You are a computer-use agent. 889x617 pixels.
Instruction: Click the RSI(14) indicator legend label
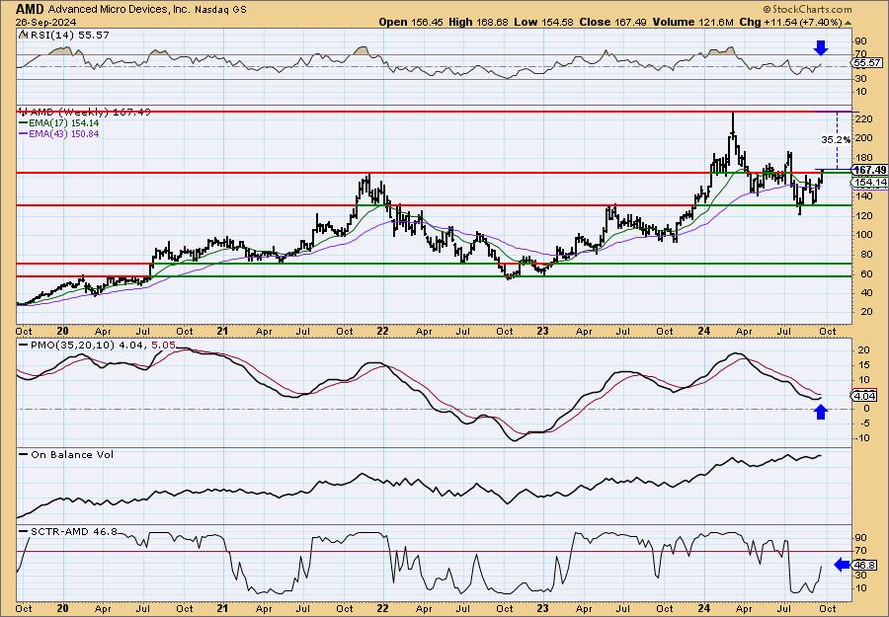click(x=64, y=36)
